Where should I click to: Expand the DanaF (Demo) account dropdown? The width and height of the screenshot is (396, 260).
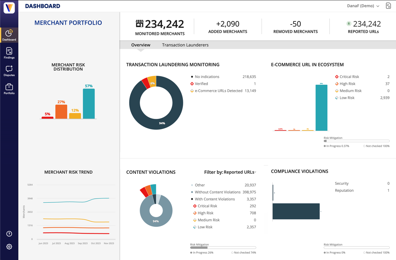point(363,6)
